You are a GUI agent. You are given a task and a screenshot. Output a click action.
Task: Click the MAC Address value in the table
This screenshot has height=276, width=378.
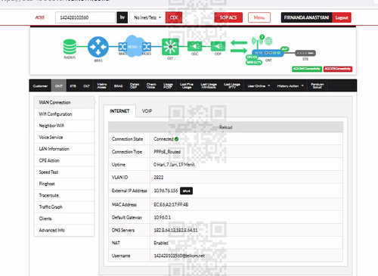[171, 204]
